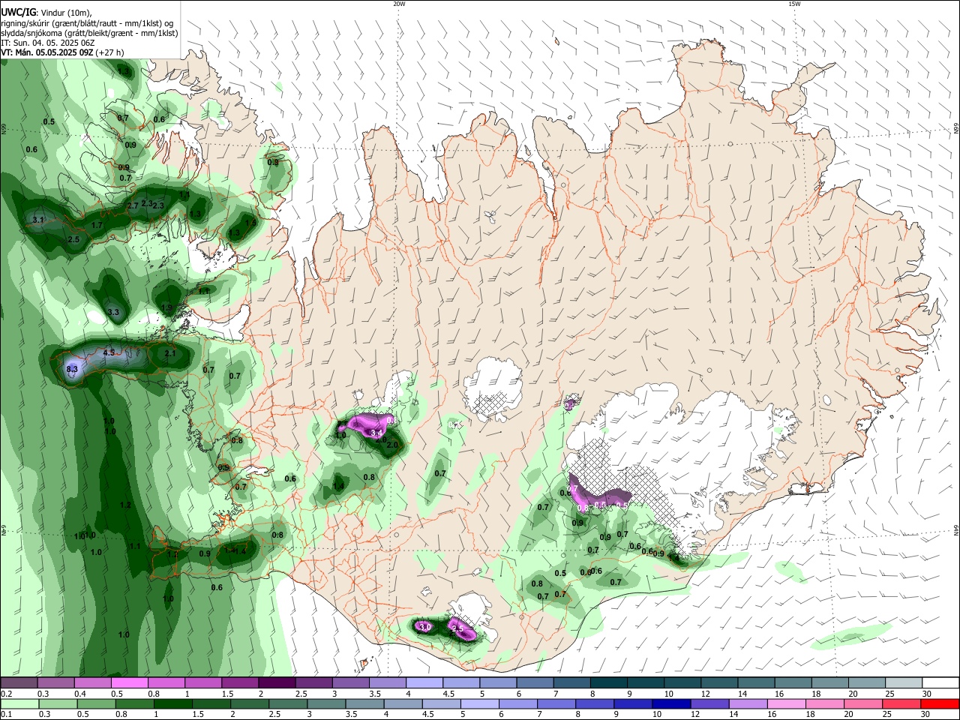Click the 15W longitude label
The height and width of the screenshot is (720, 960).
coord(794,4)
